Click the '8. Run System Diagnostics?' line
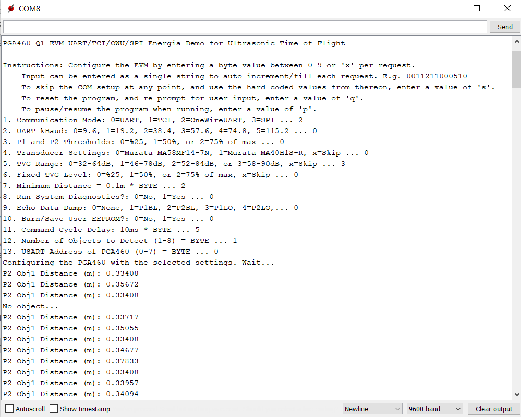Screen dimensions: 521x417 108,197
